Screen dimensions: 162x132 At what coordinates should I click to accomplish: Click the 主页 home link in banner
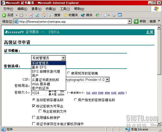[149, 32]
